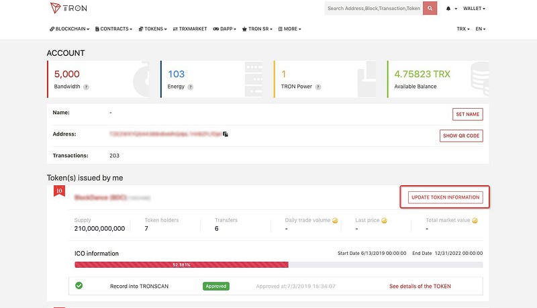Click the ICO information heading

(97, 254)
